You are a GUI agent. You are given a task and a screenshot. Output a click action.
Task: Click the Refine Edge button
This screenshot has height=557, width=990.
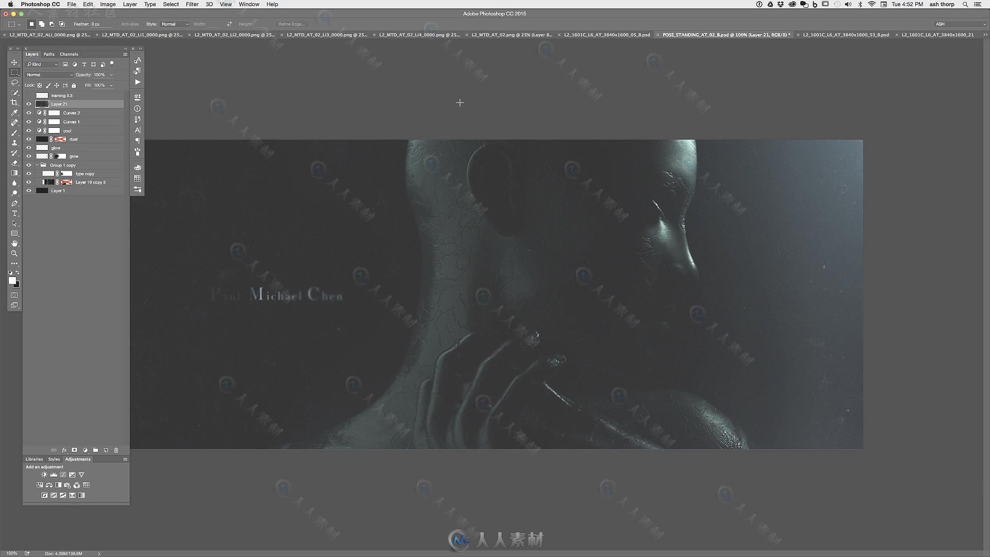(x=291, y=24)
